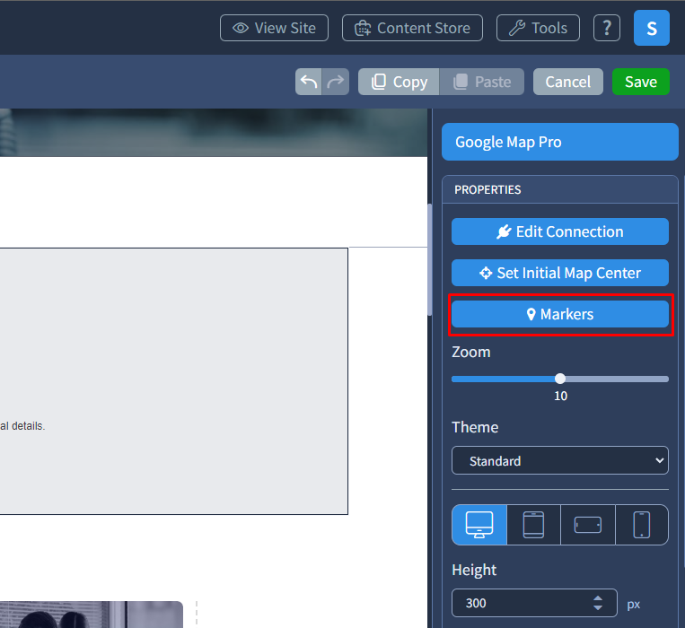
Task: Click the PROPERTIES section header
Action: pos(559,189)
